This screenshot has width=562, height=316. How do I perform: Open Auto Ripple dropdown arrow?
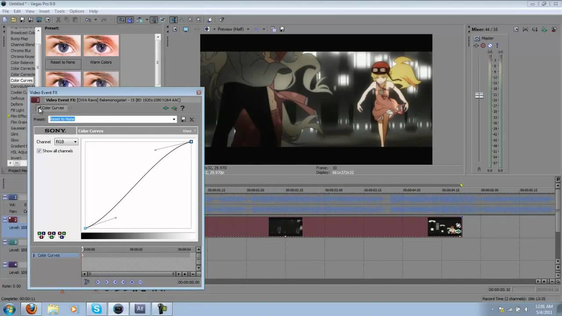[x=147, y=20]
